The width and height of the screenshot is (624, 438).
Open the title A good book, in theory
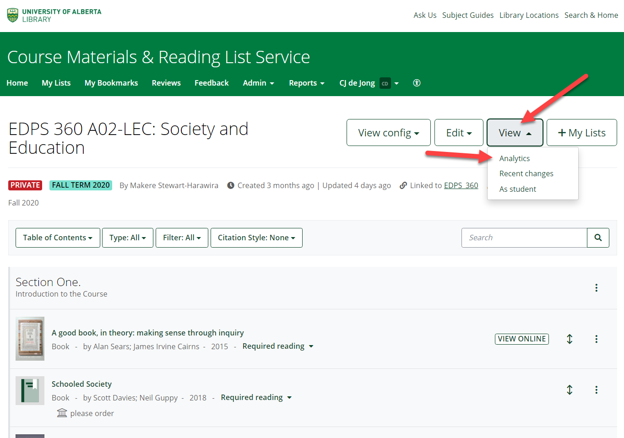click(147, 333)
